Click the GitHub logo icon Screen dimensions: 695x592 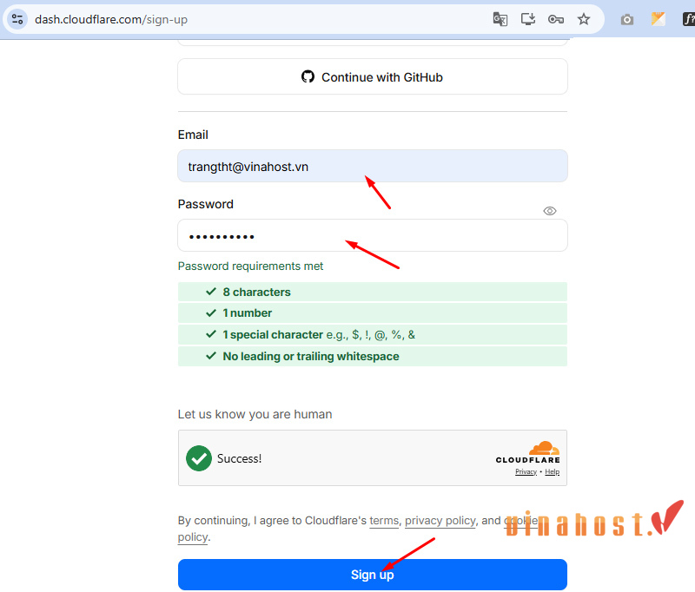click(x=308, y=76)
